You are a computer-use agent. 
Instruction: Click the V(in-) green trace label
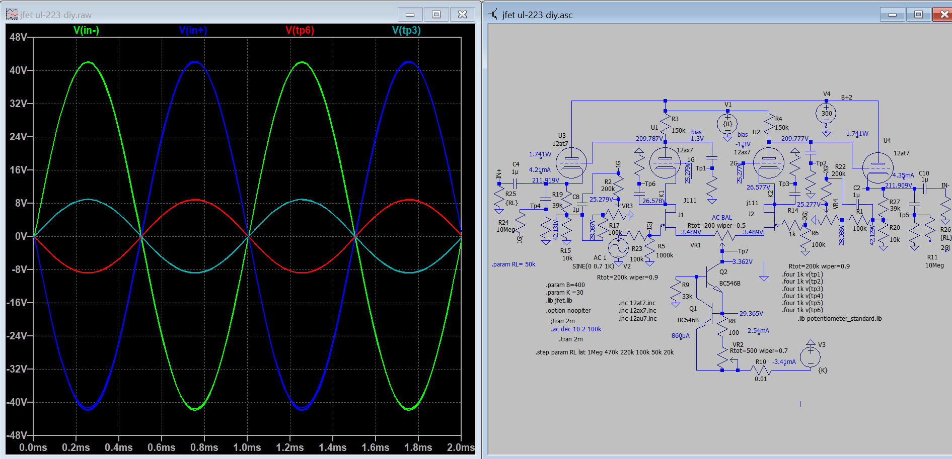86,30
